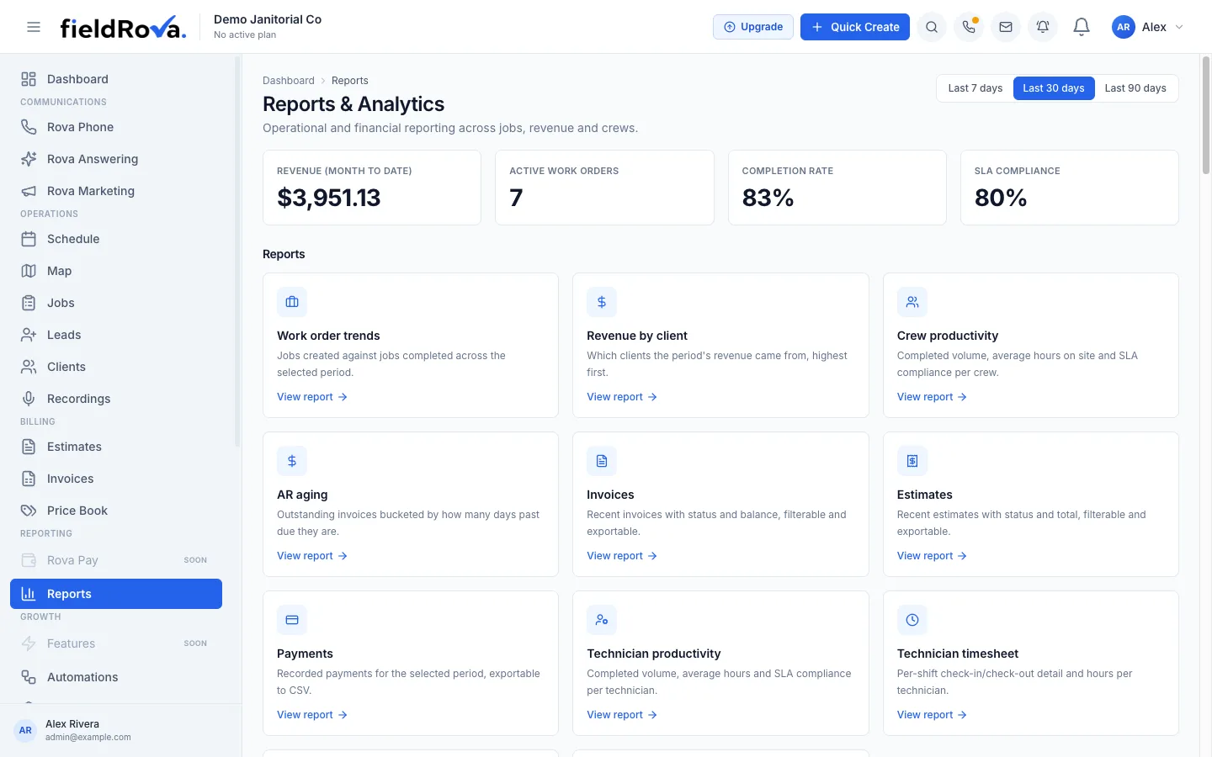Click the "No active plan" text
This screenshot has height=757, width=1212.
pos(245,34)
